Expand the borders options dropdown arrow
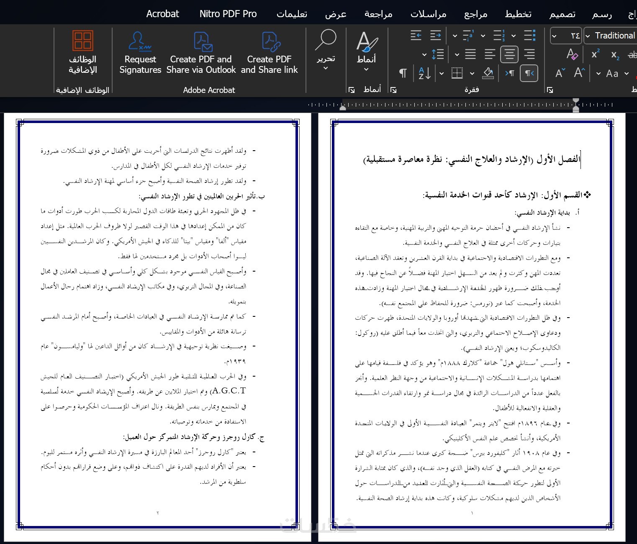This screenshot has height=544, width=637. coord(442,74)
